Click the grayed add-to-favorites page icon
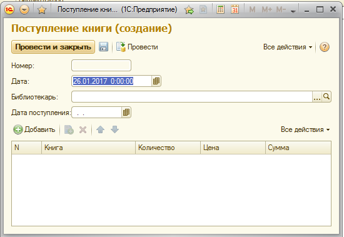Screen dimensions: 344x237 (x=203, y=9)
